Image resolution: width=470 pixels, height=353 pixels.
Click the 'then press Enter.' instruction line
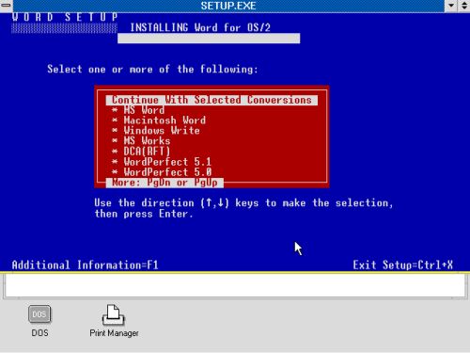144,214
